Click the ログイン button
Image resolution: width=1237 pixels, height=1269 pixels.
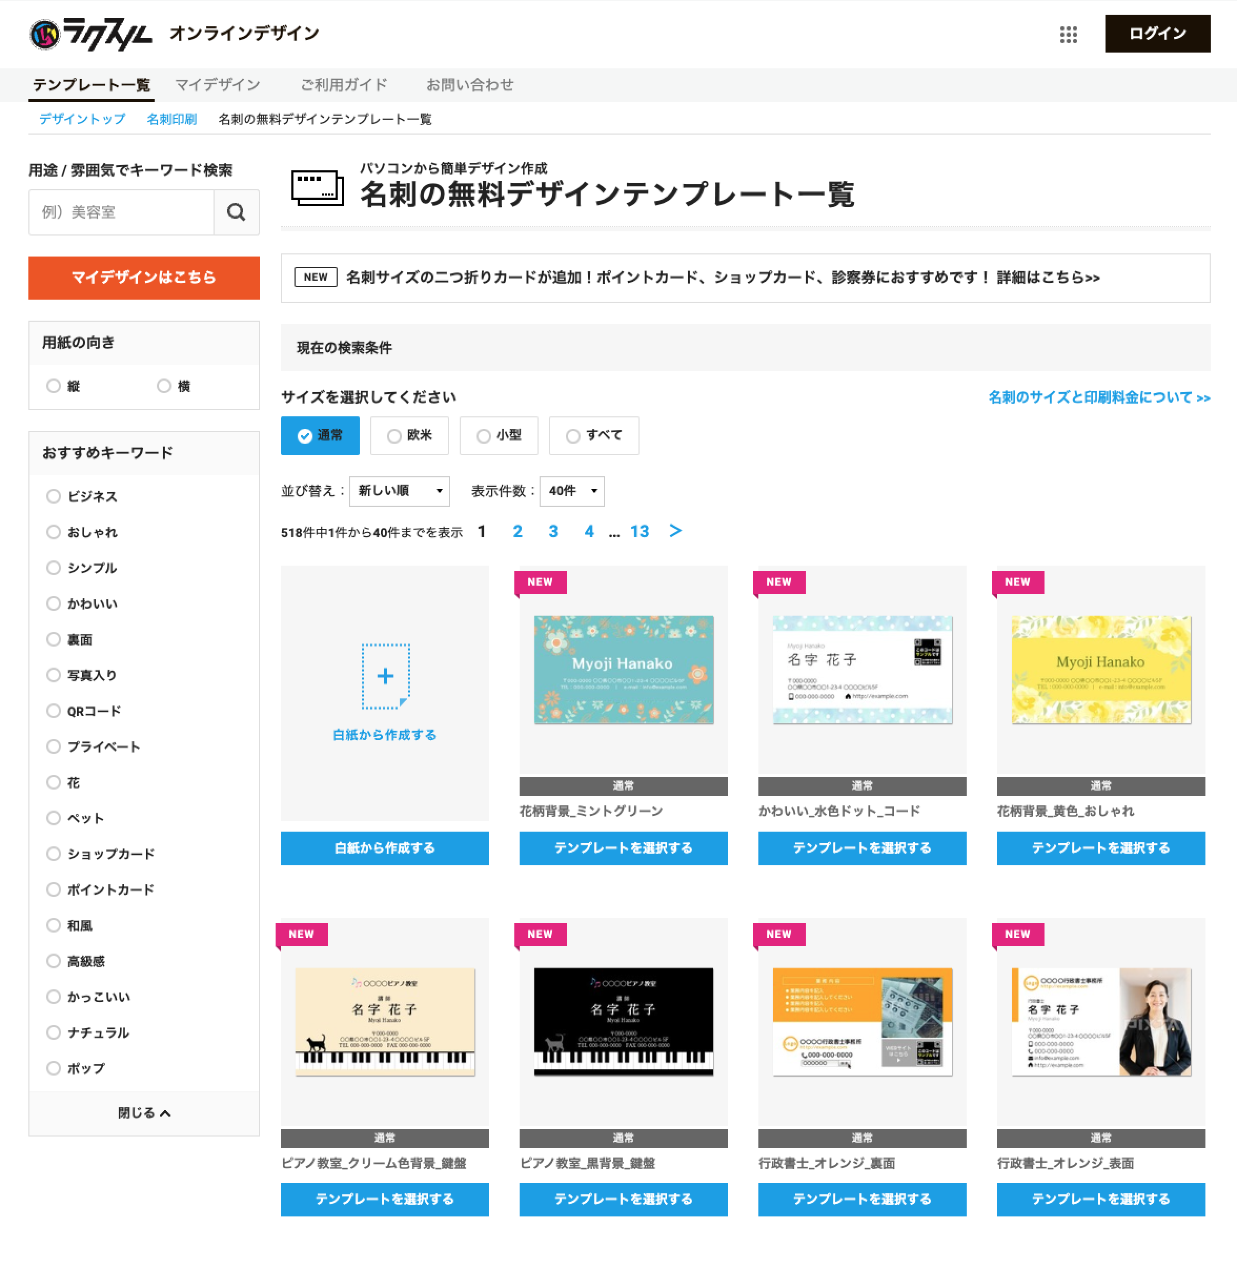click(1157, 34)
